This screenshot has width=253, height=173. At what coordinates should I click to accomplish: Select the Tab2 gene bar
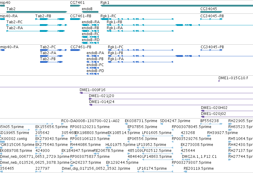(x=37, y=12)
